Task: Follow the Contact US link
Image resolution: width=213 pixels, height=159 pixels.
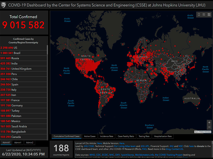Action: 177,149
